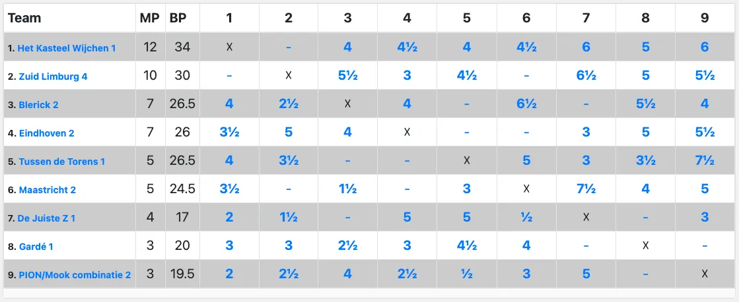Select Eindhoven 2's score 5 against team 2
The width and height of the screenshot is (739, 302).
click(289, 132)
